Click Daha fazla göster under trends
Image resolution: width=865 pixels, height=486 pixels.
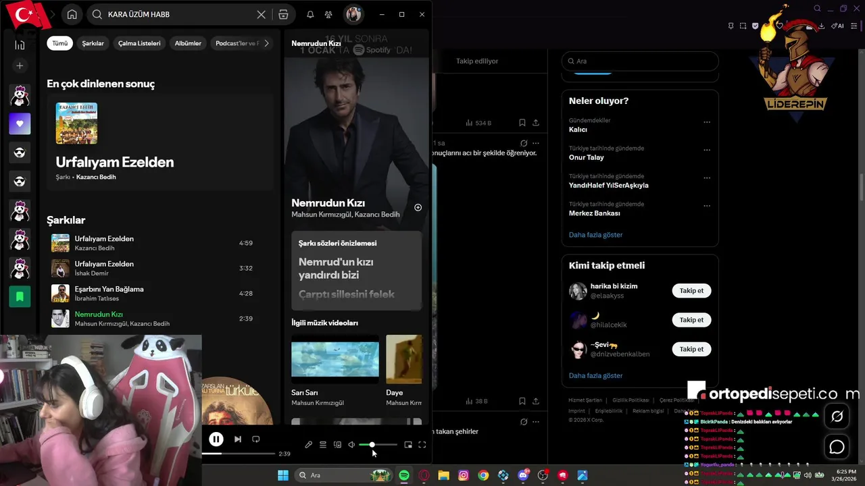595,235
